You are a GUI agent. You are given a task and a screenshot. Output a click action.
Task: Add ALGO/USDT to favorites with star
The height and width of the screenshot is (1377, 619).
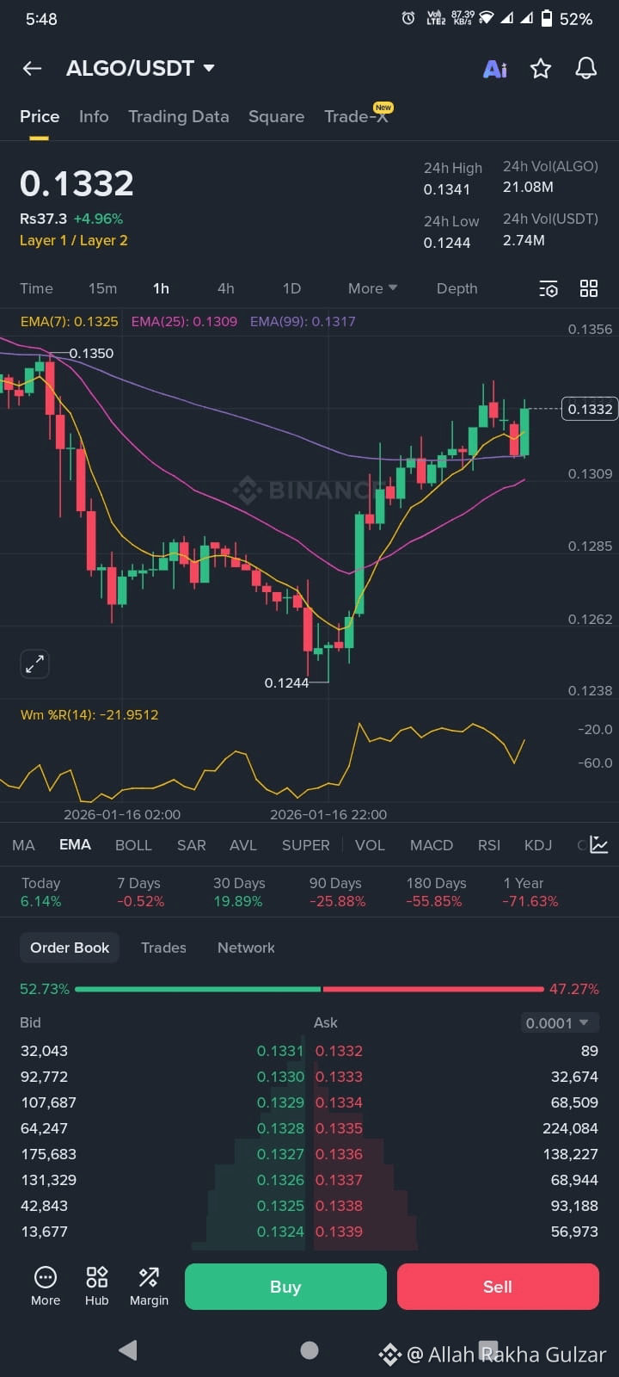(540, 69)
